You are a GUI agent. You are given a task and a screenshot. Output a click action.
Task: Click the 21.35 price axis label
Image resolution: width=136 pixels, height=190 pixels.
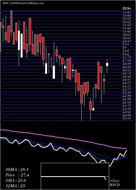click(126, 109)
